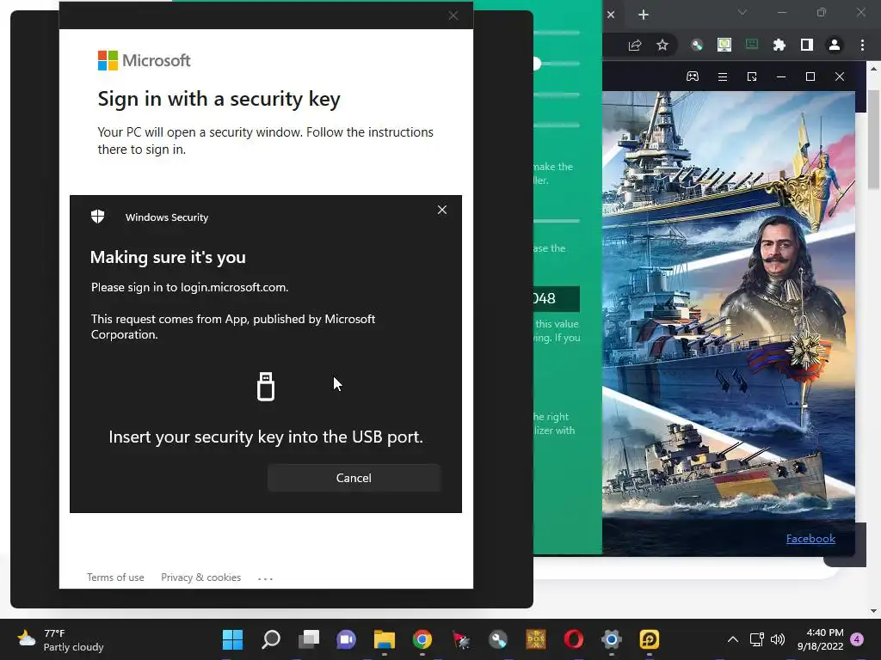The image size is (881, 660).
Task: Click the monitor-shaped extension icon in Chrome
Action: [724, 46]
